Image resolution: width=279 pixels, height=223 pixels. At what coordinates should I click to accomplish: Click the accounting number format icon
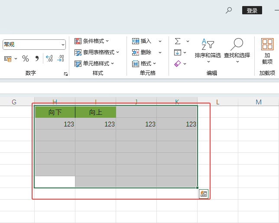tap(8, 59)
